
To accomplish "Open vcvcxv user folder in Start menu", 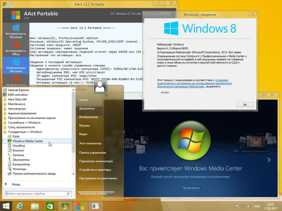I will 84,100.
